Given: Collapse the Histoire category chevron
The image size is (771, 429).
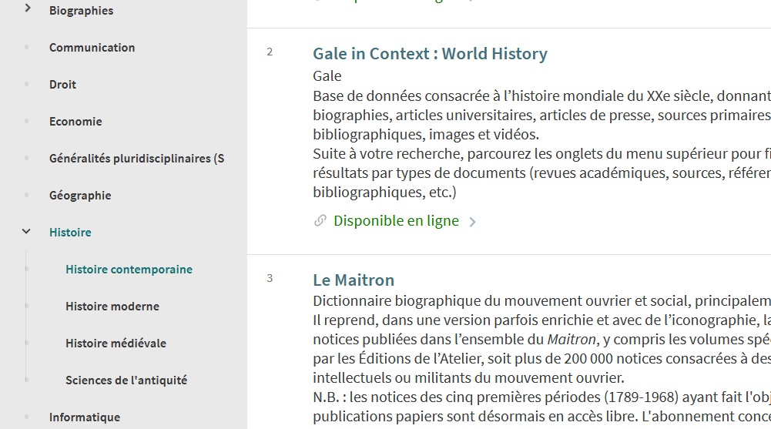Looking at the screenshot, I should (x=26, y=232).
